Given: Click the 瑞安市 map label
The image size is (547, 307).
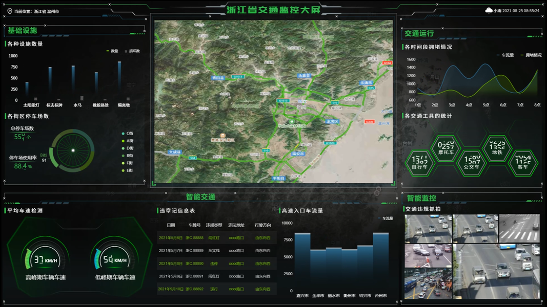Looking at the screenshot, I should pos(298,153).
